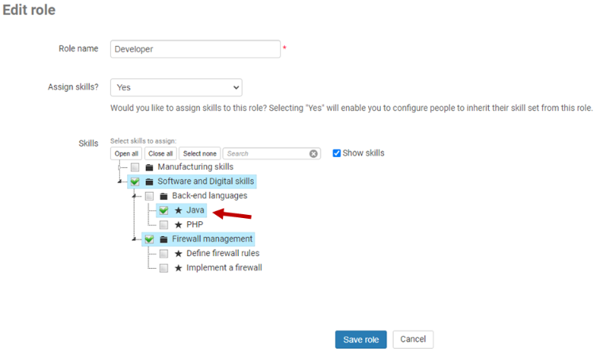The image size is (596, 356).
Task: Collapse the Back-end languages branch
Action: [x=136, y=196]
